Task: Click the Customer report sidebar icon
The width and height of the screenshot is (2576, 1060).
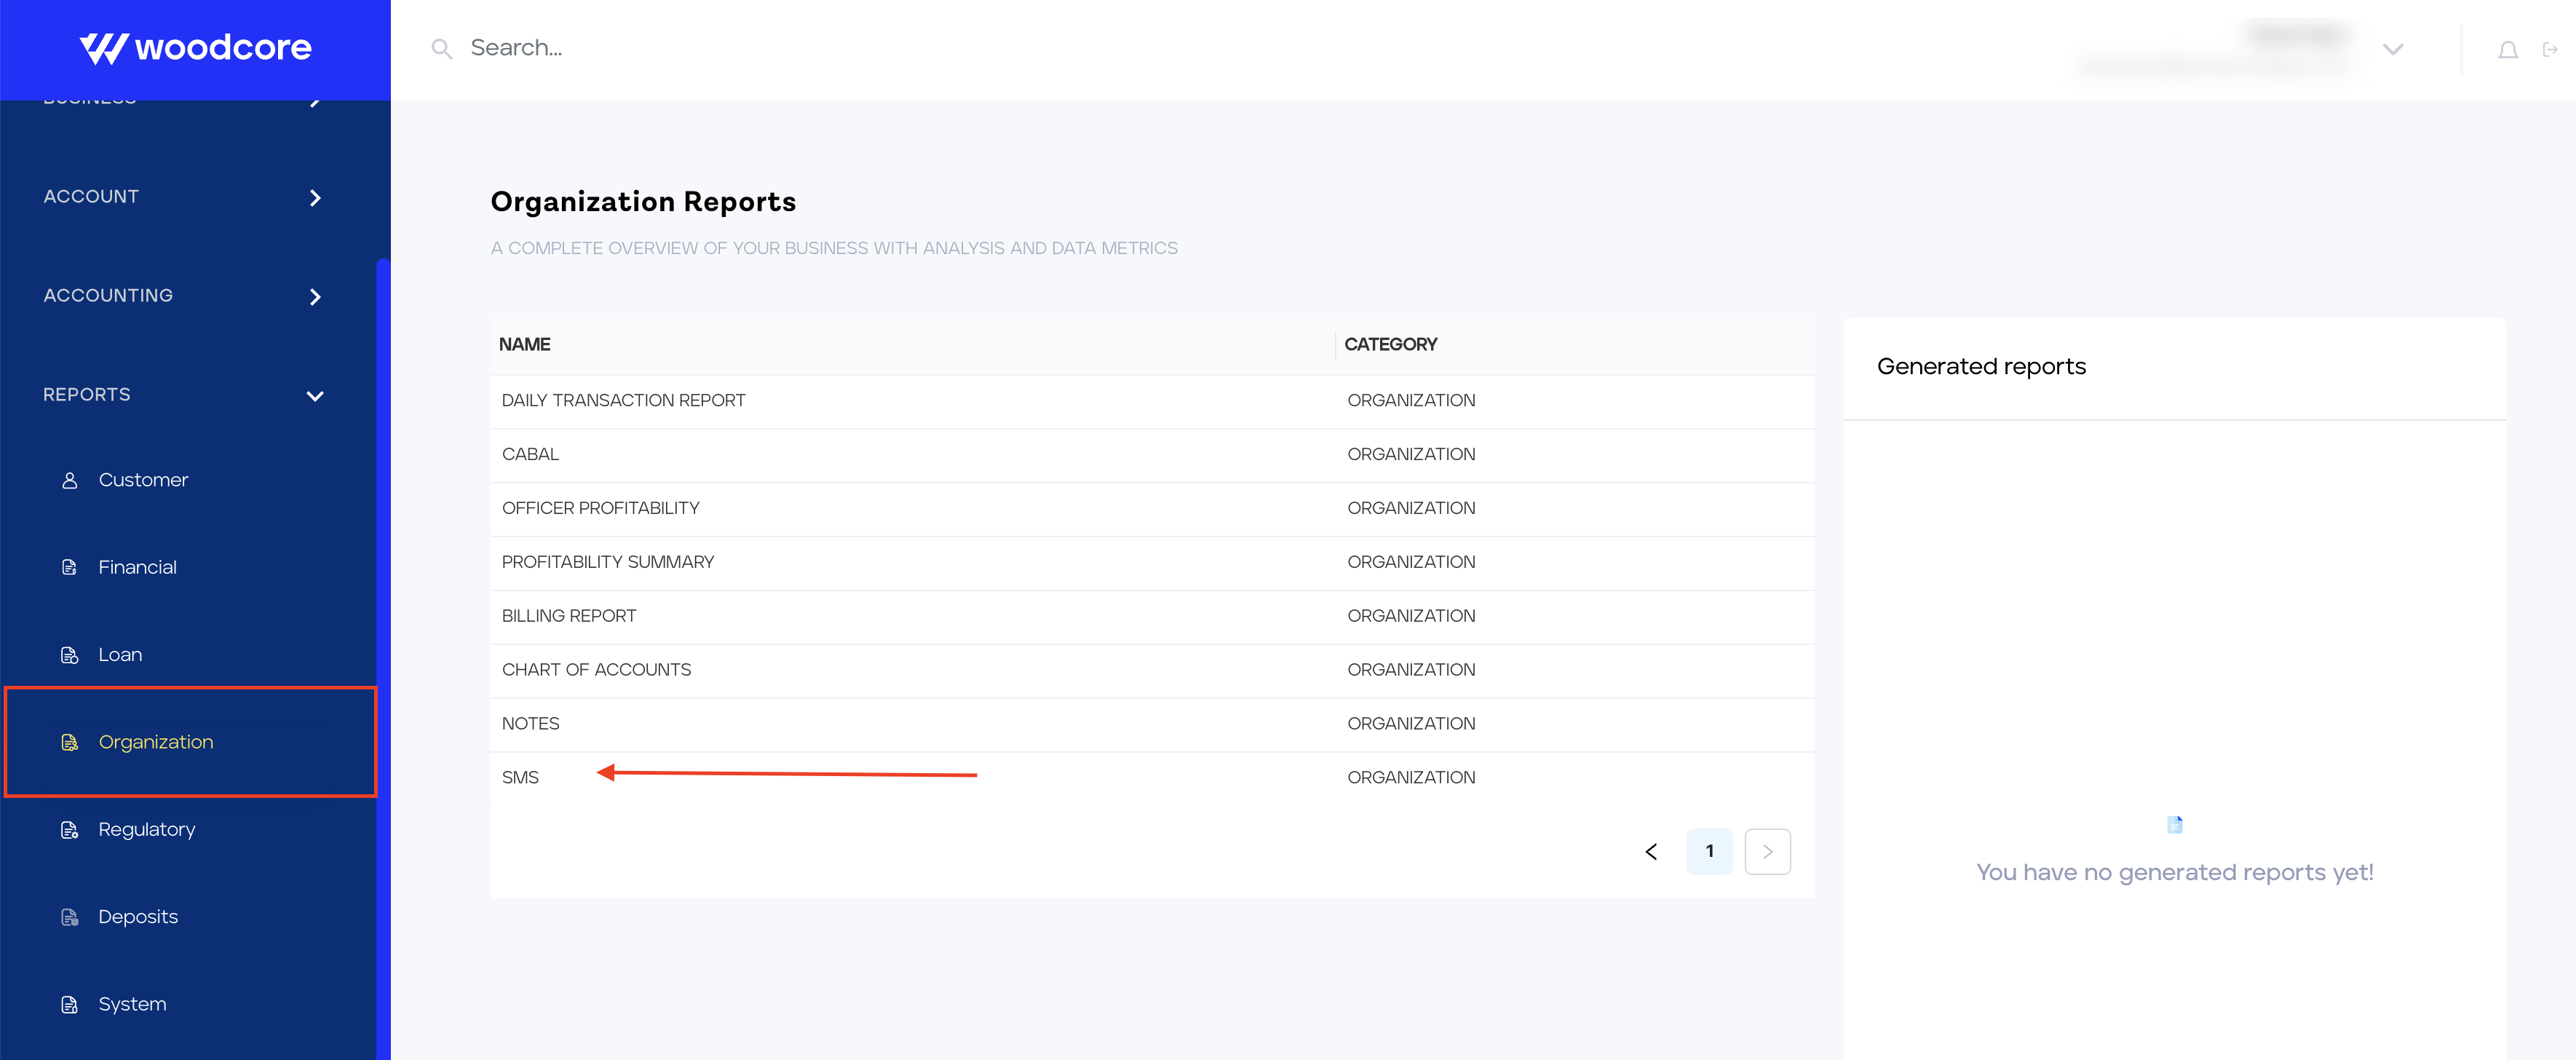Action: (x=72, y=480)
